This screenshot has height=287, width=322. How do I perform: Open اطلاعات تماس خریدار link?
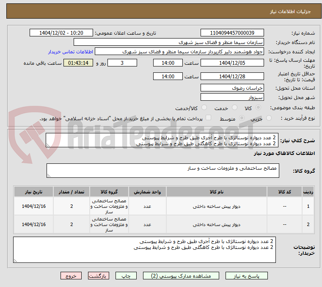pyautogui.click(x=71, y=52)
